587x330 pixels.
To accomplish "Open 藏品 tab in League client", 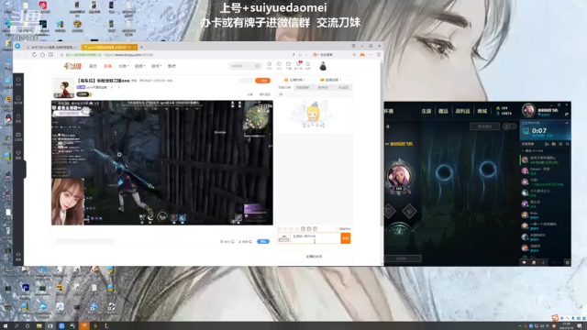I will click(x=443, y=111).
